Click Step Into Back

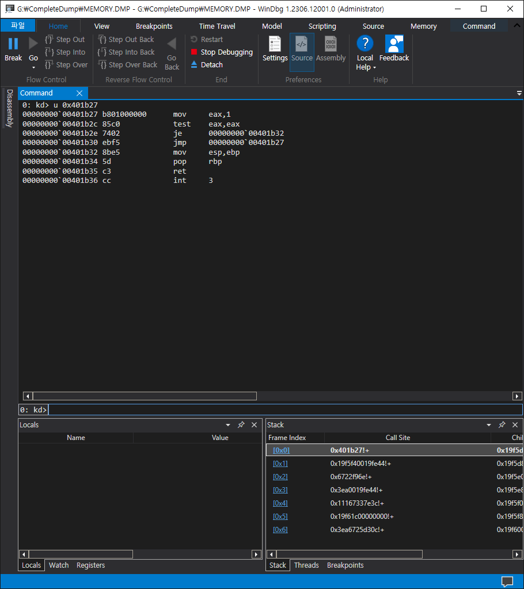click(126, 52)
